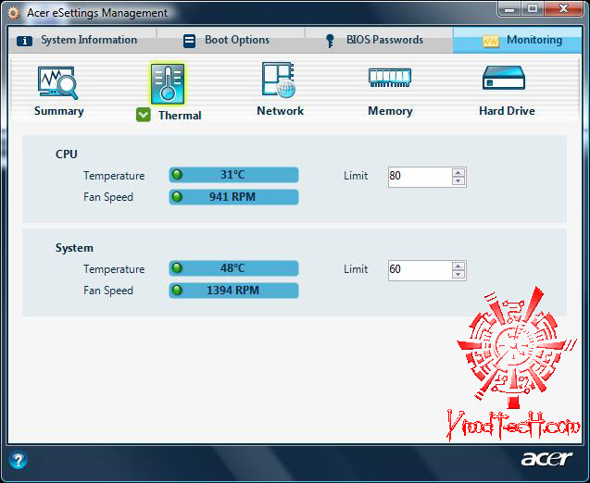Click the CPU temperature bar 31°C
Viewport: 590px width, 483px height.
pyautogui.click(x=233, y=175)
